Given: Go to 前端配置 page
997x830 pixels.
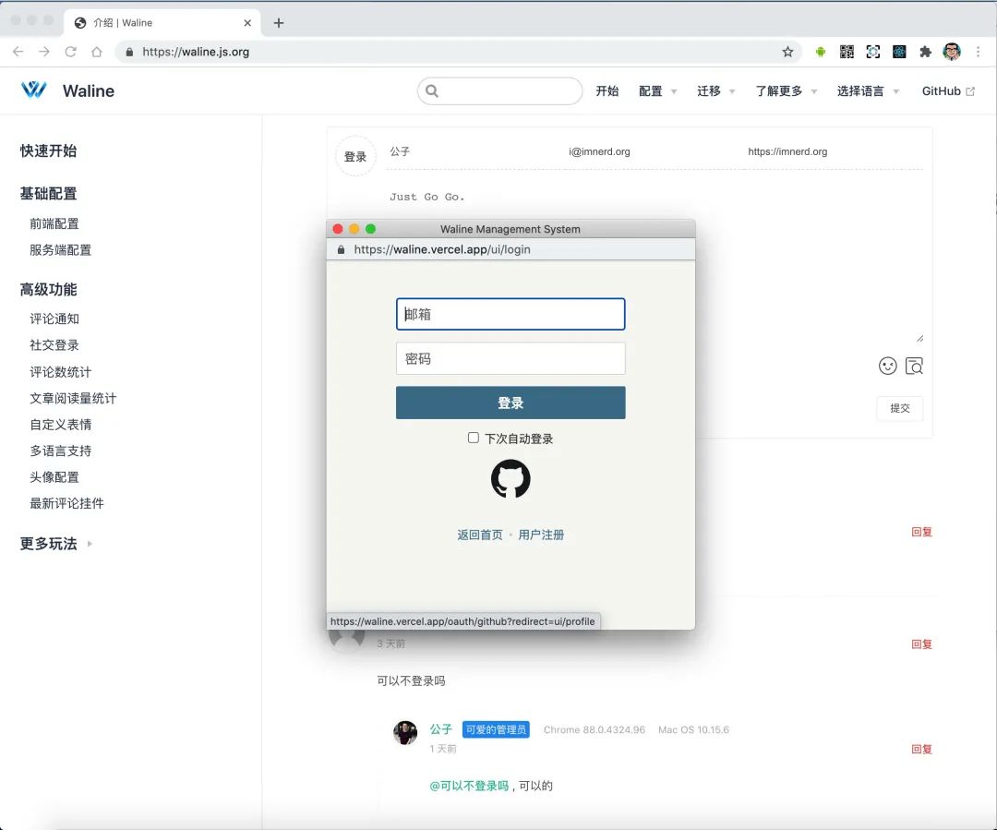Looking at the screenshot, I should (x=54, y=223).
